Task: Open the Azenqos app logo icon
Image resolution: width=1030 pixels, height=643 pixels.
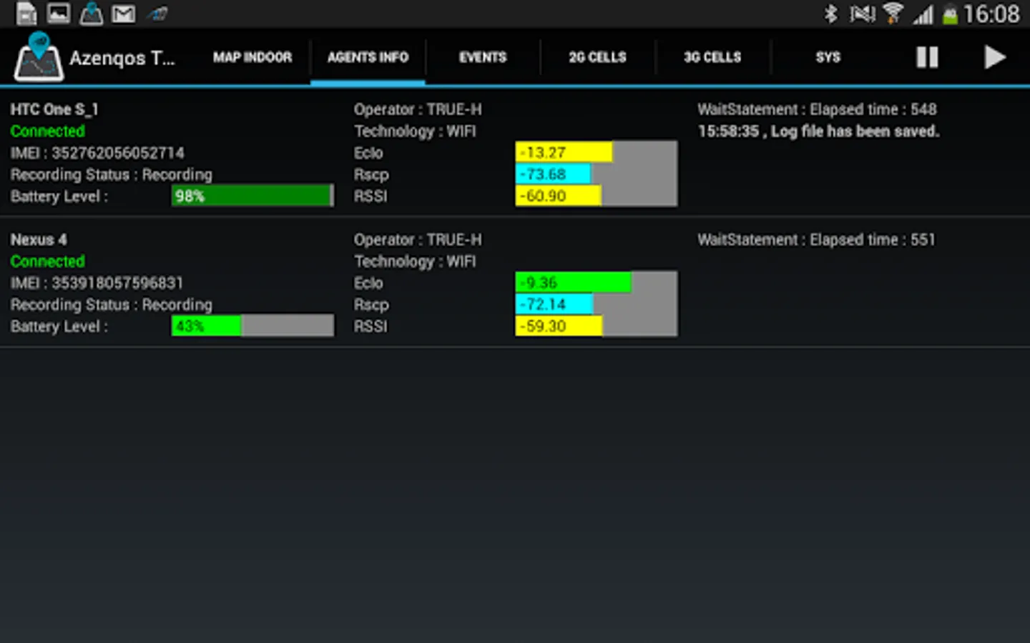Action: (39, 57)
